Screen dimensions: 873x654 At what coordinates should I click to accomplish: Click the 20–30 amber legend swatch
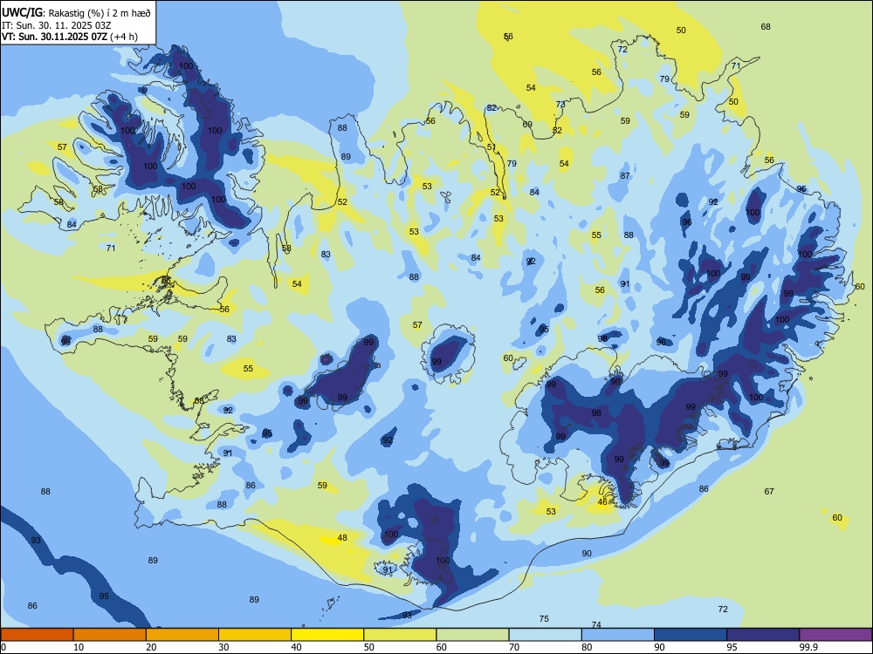pyautogui.click(x=182, y=635)
